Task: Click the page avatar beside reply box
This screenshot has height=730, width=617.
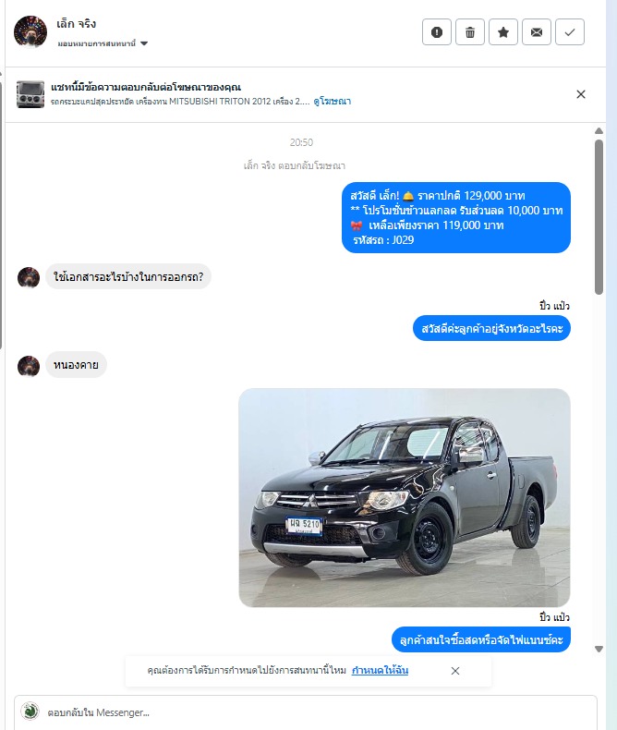Action: [x=30, y=711]
